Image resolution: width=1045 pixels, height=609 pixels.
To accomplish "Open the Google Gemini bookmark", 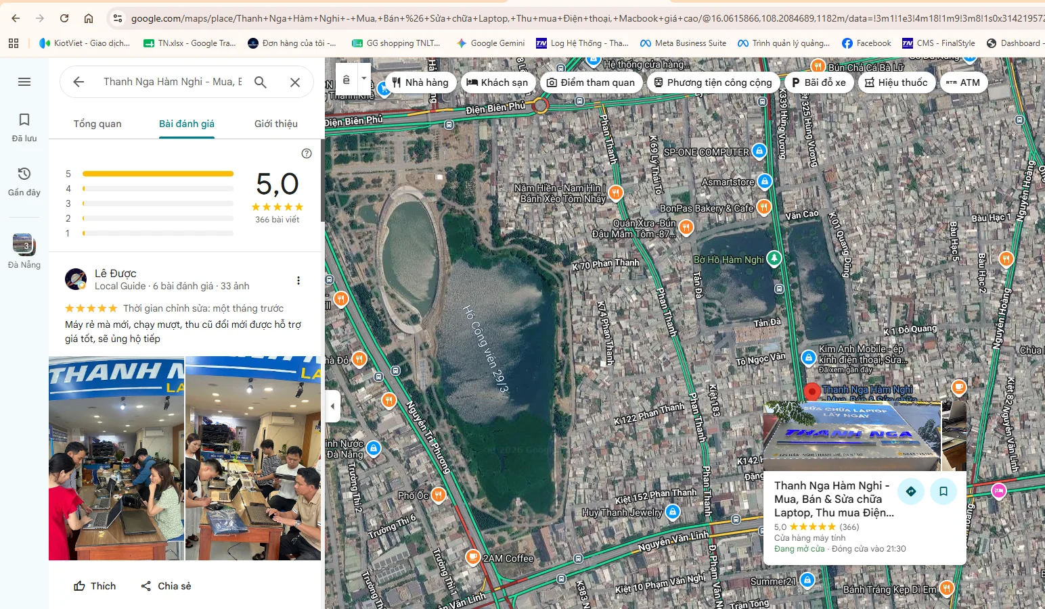I will pos(491,43).
